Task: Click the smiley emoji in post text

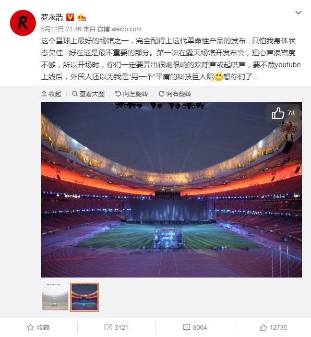Action: 218,77
